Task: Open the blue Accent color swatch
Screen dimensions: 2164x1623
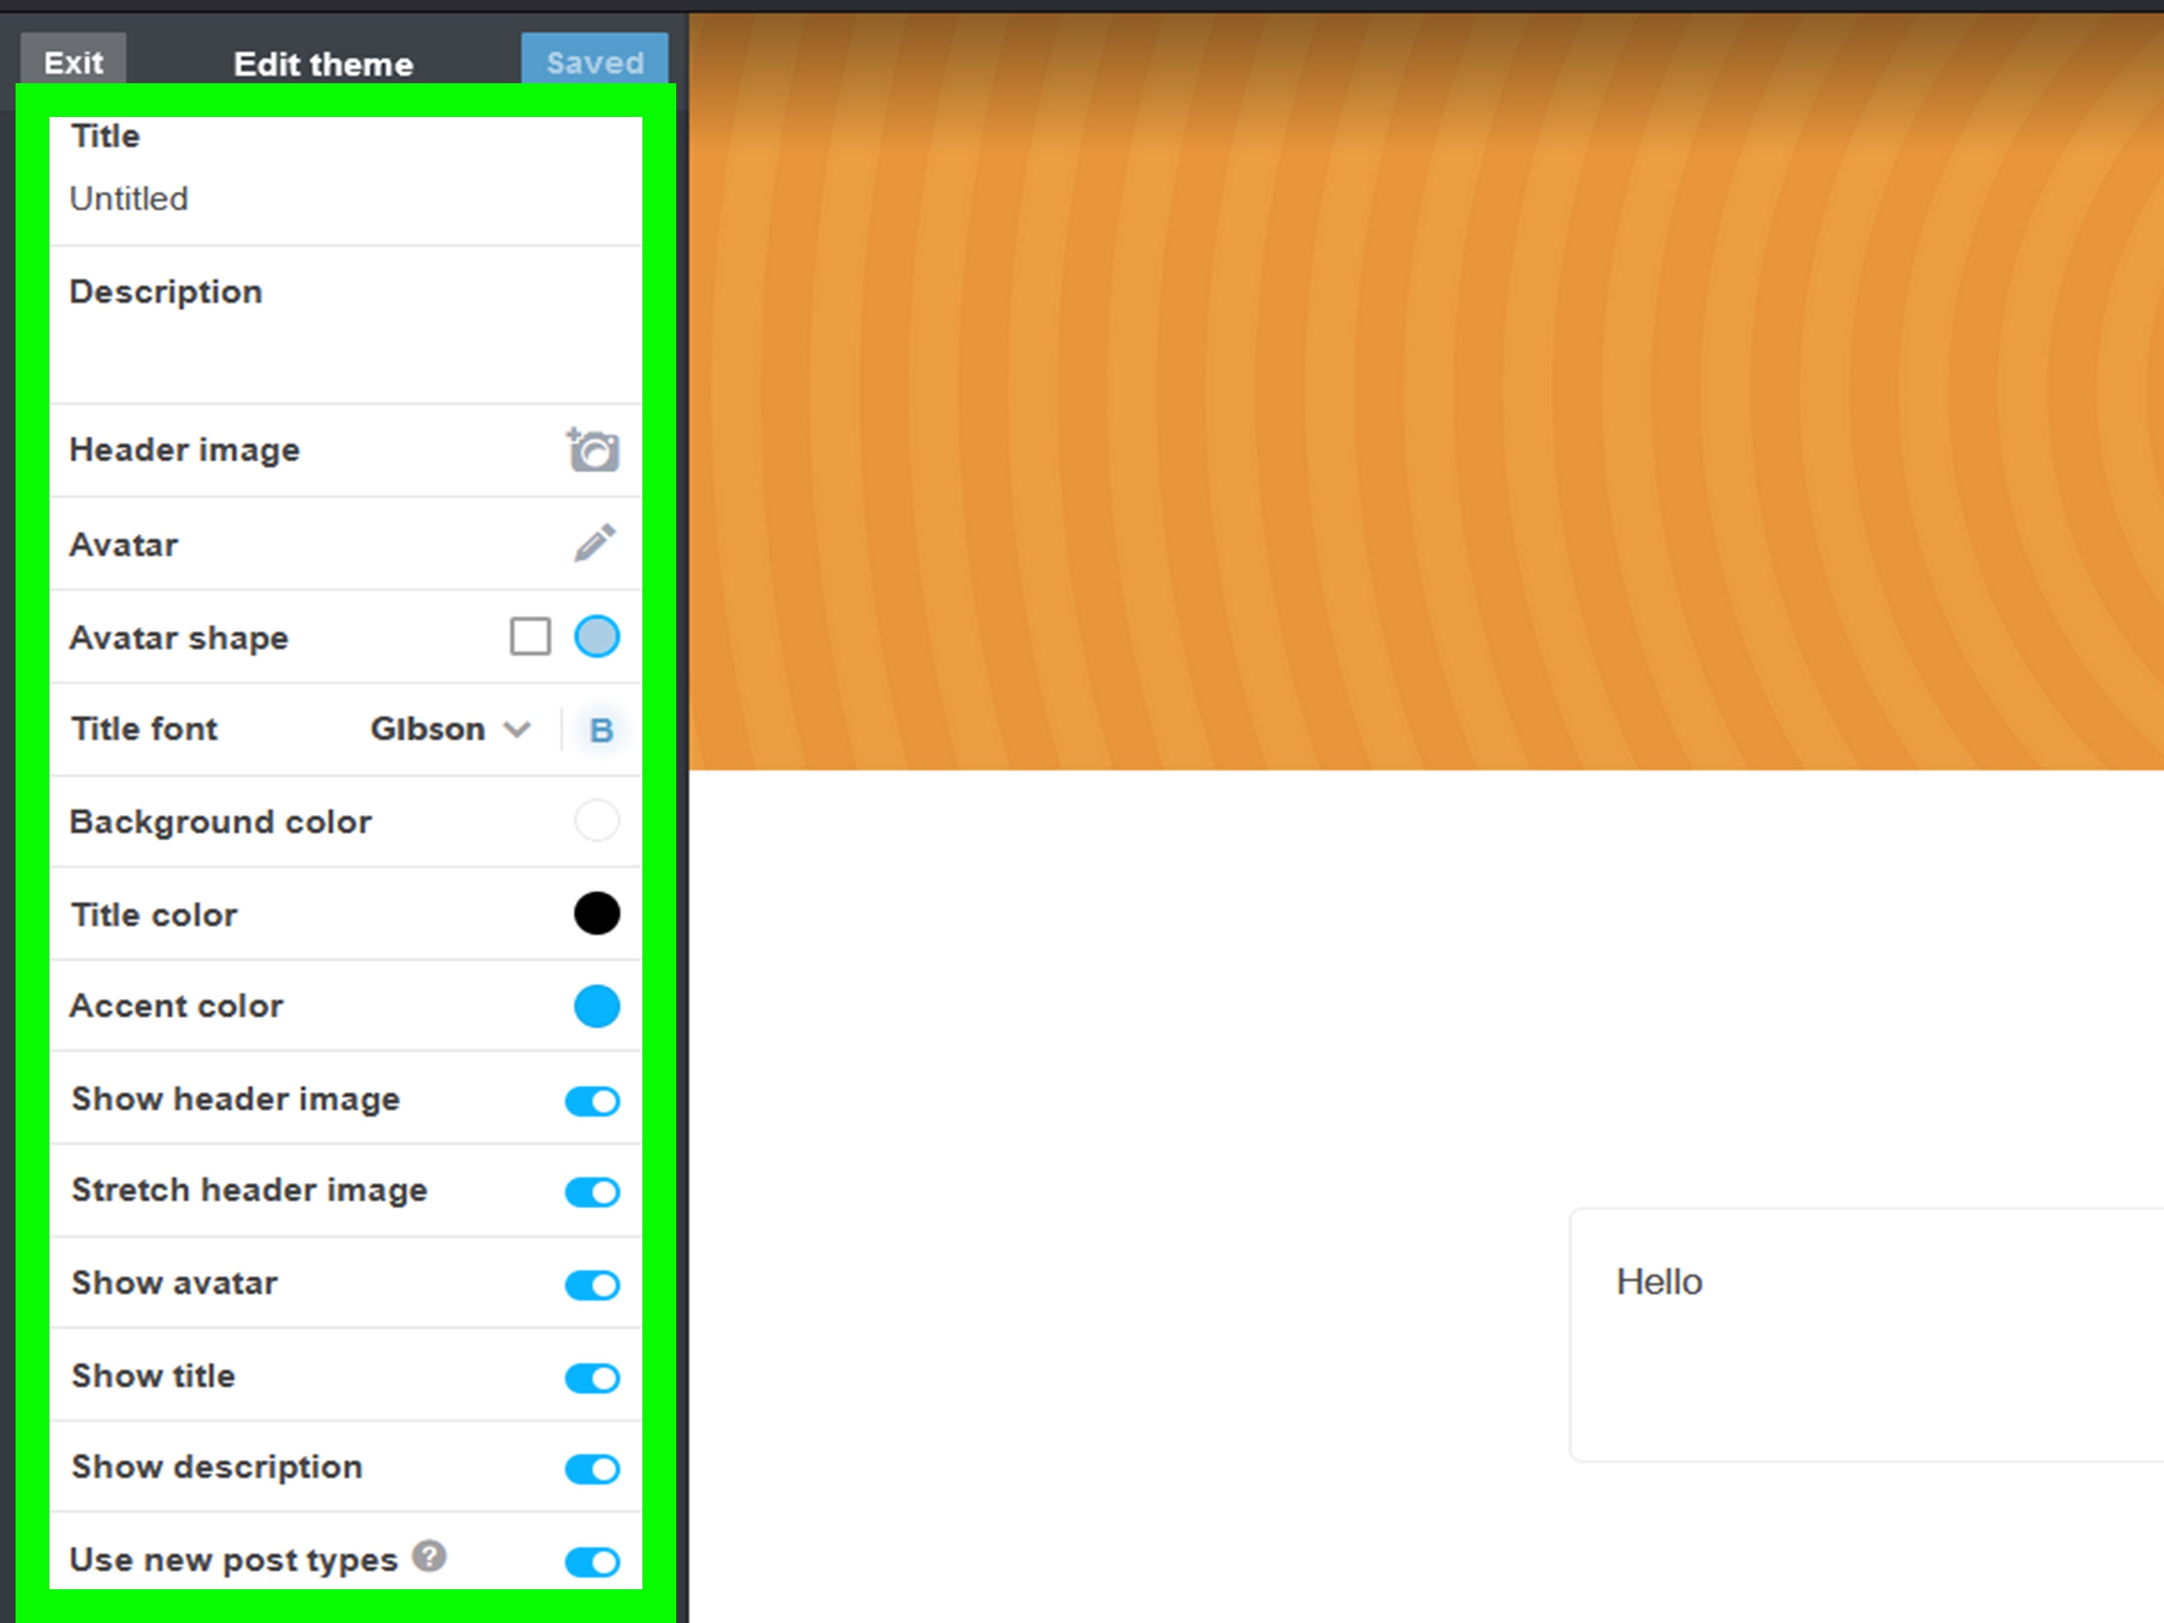Action: [596, 1006]
